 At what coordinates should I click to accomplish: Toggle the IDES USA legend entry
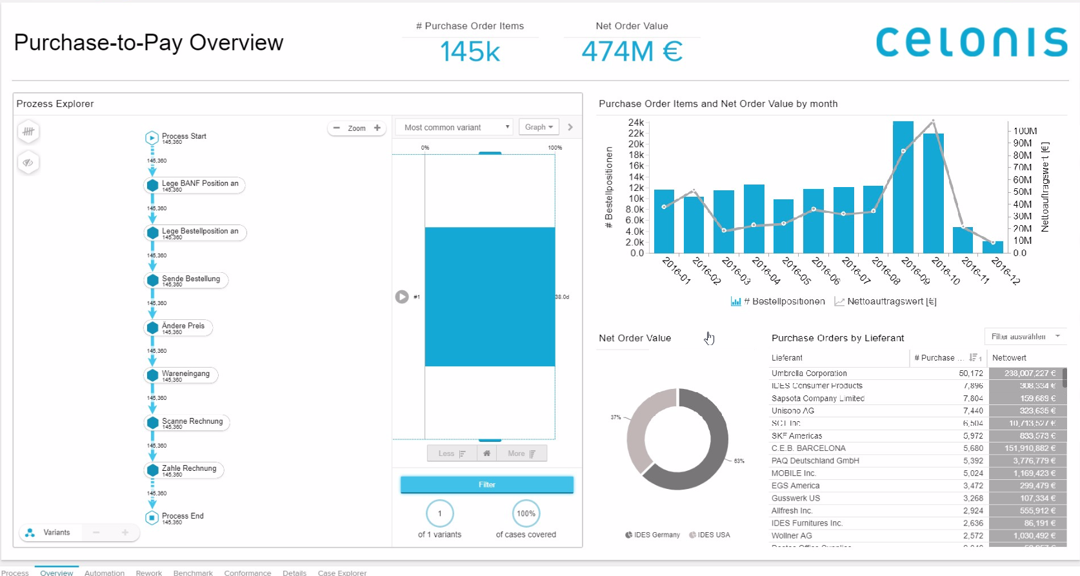point(710,535)
